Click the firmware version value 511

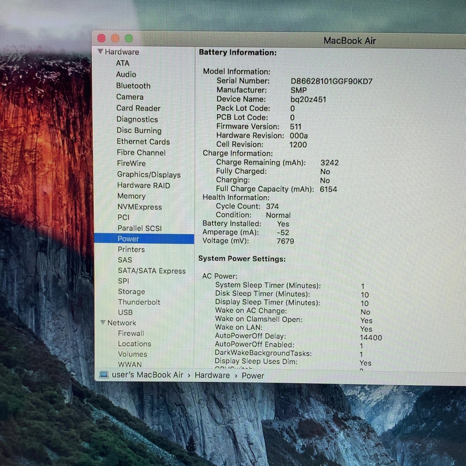pos(296,127)
